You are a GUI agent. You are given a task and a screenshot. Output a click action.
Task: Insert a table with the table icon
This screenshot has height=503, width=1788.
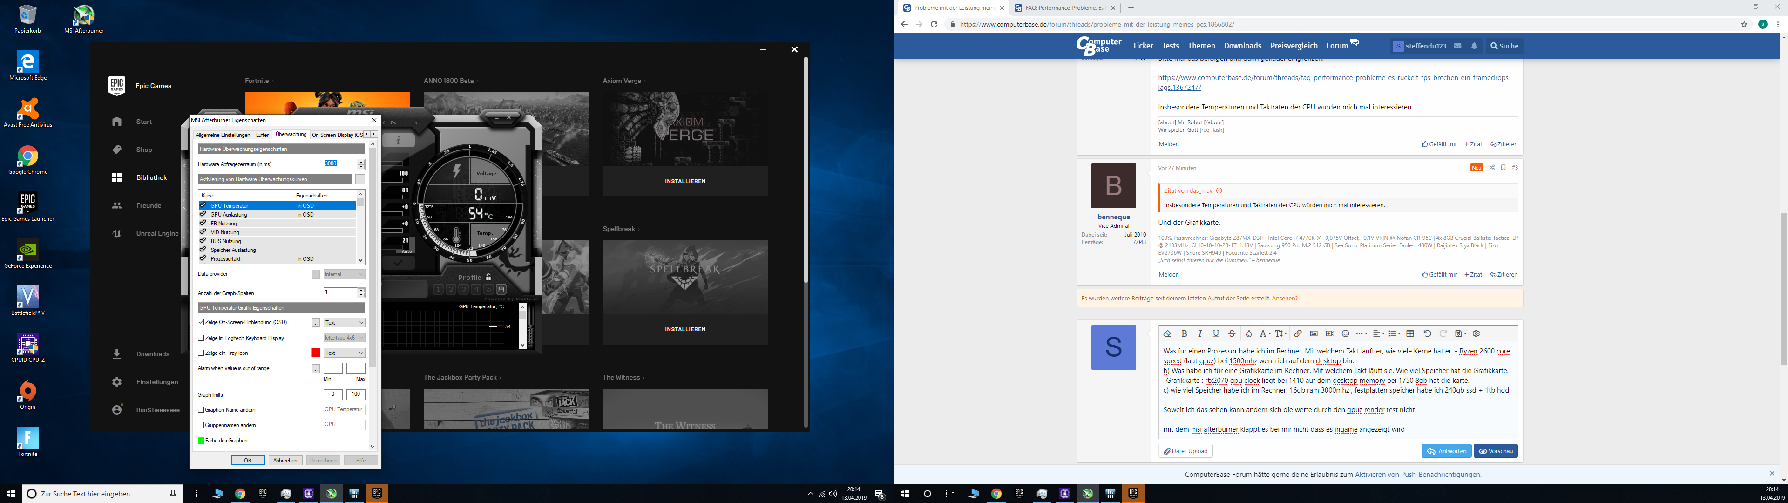(x=1410, y=333)
